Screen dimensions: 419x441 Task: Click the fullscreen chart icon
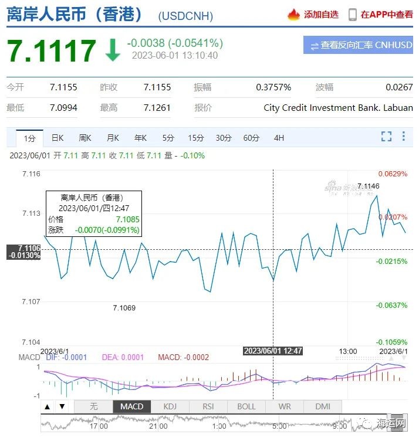click(x=386, y=136)
